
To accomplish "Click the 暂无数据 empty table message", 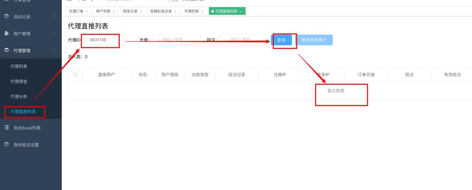I will pos(335,91).
